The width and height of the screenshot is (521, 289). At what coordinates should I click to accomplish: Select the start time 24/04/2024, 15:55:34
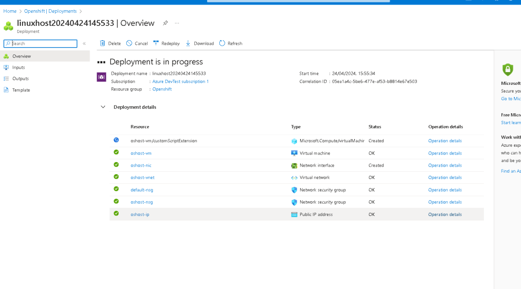point(354,73)
